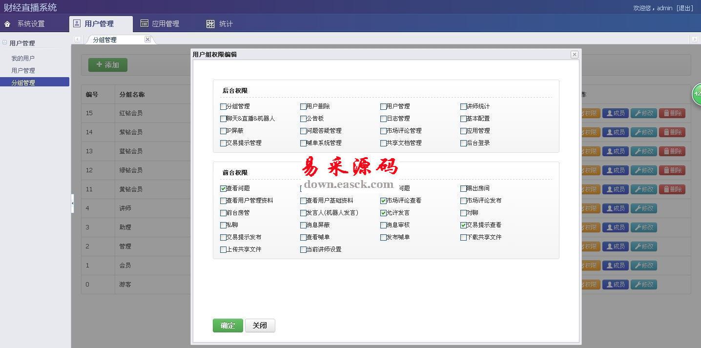This screenshot has width=701, height=348.
Task: Confirm permissions with the green 确定 button
Action: pos(227,326)
